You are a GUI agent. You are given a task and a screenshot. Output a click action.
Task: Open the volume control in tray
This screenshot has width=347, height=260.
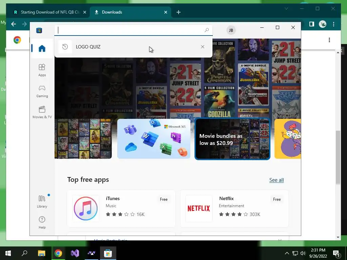[x=303, y=253]
